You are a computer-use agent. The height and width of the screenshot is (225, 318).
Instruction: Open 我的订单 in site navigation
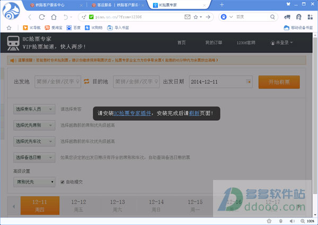(214, 43)
